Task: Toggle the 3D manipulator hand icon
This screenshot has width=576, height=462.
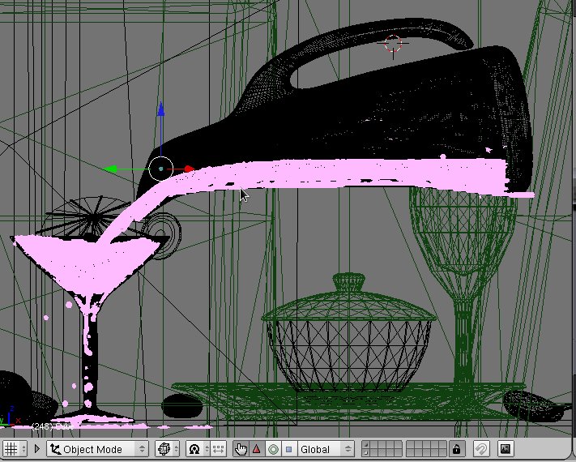Action: pos(241,449)
